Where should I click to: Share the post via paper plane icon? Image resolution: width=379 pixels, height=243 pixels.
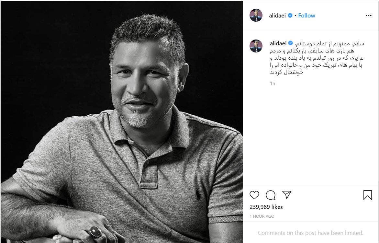(x=286, y=195)
